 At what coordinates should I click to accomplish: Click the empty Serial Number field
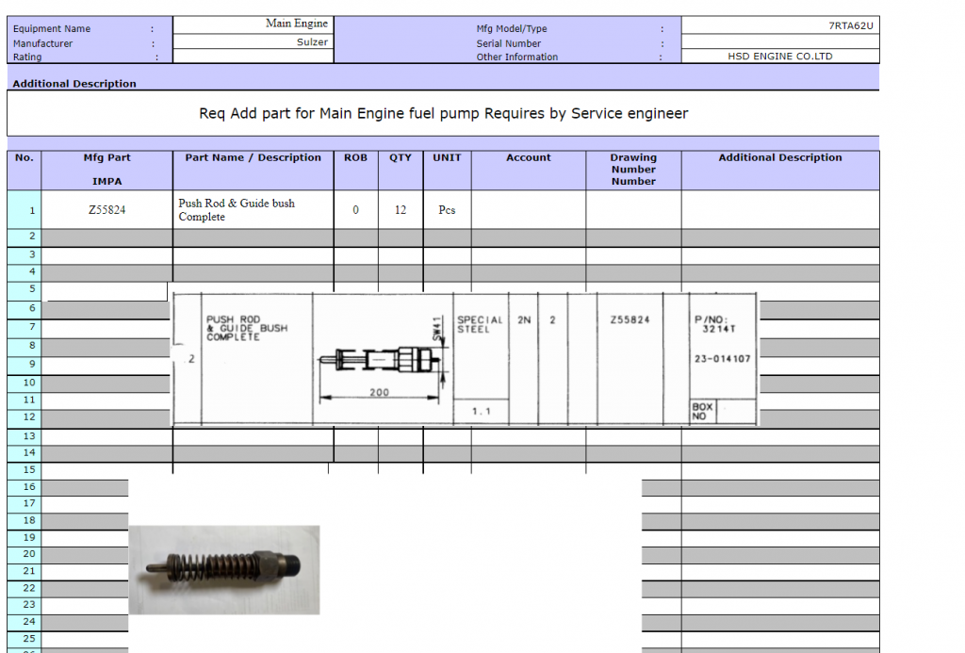779,42
